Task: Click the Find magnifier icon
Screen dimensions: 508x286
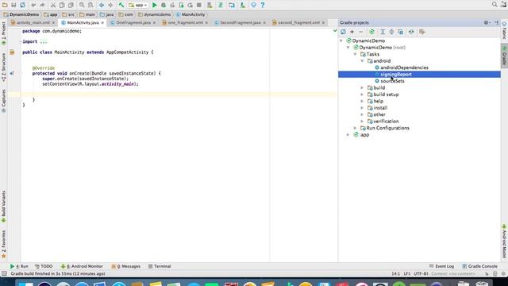Action: tap(82, 5)
